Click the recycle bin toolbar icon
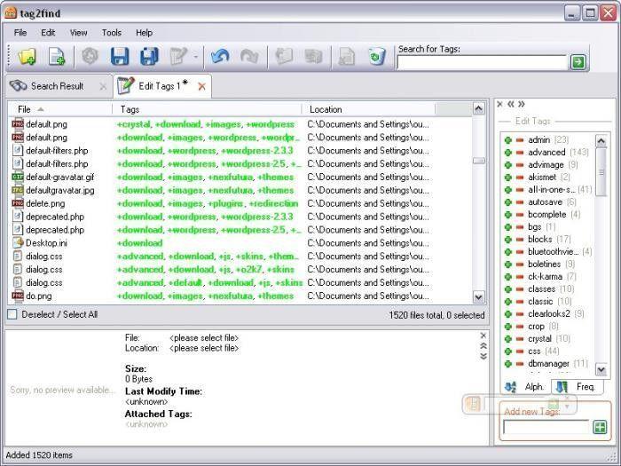This screenshot has width=621, height=466. tap(377, 56)
